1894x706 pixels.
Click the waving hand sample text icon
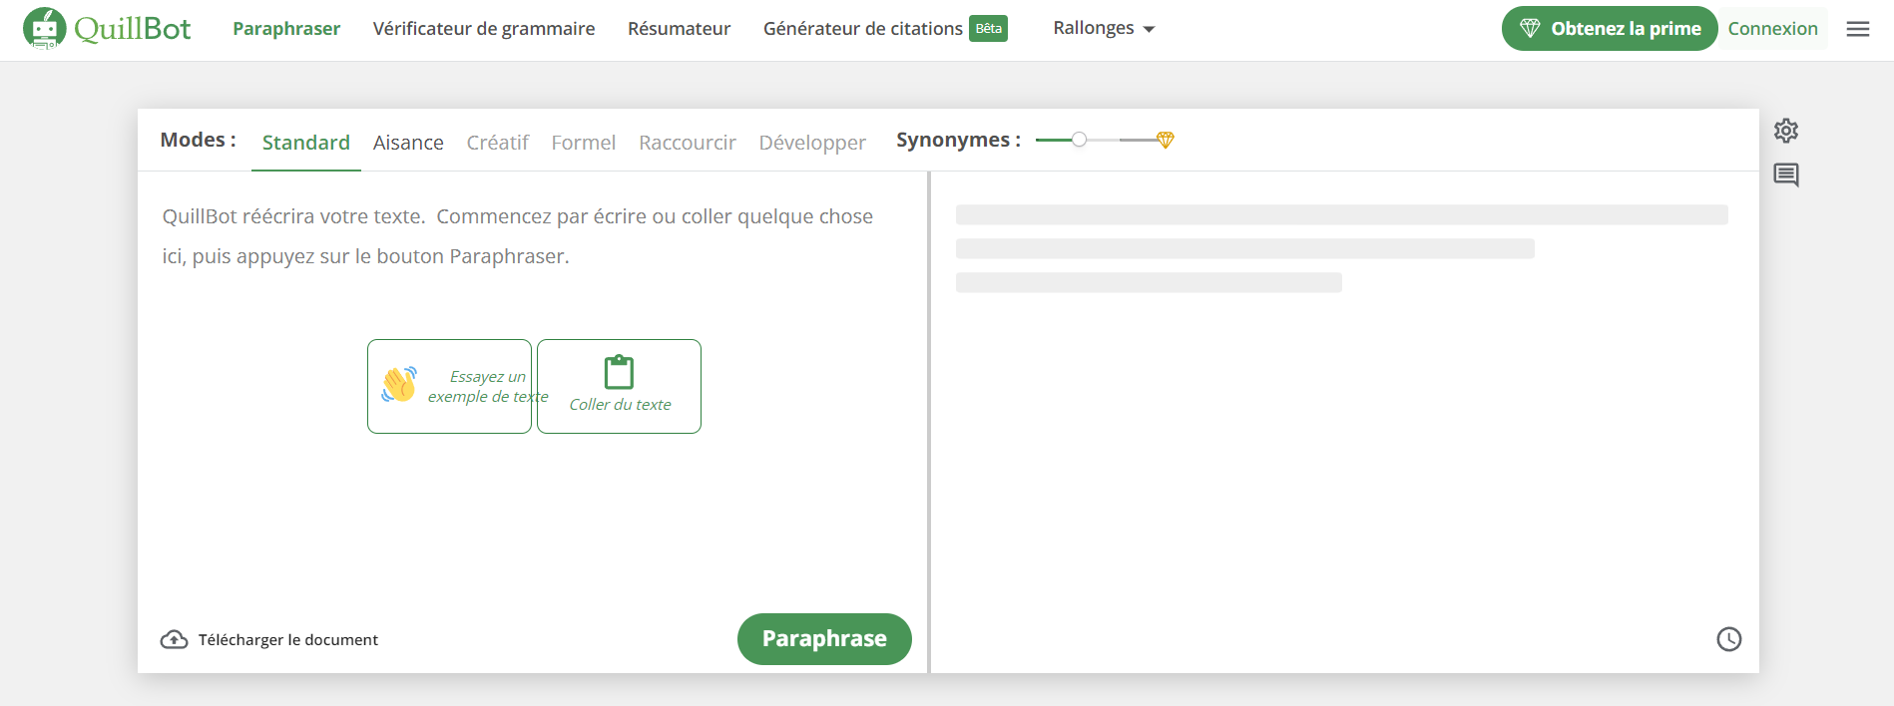point(399,385)
